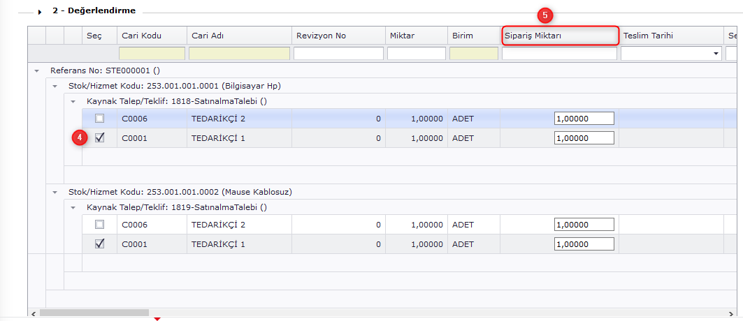Viewport: 743px width, 321px height.
Task: Open the Teslim Tarihi filter dropdown
Action: [716, 54]
